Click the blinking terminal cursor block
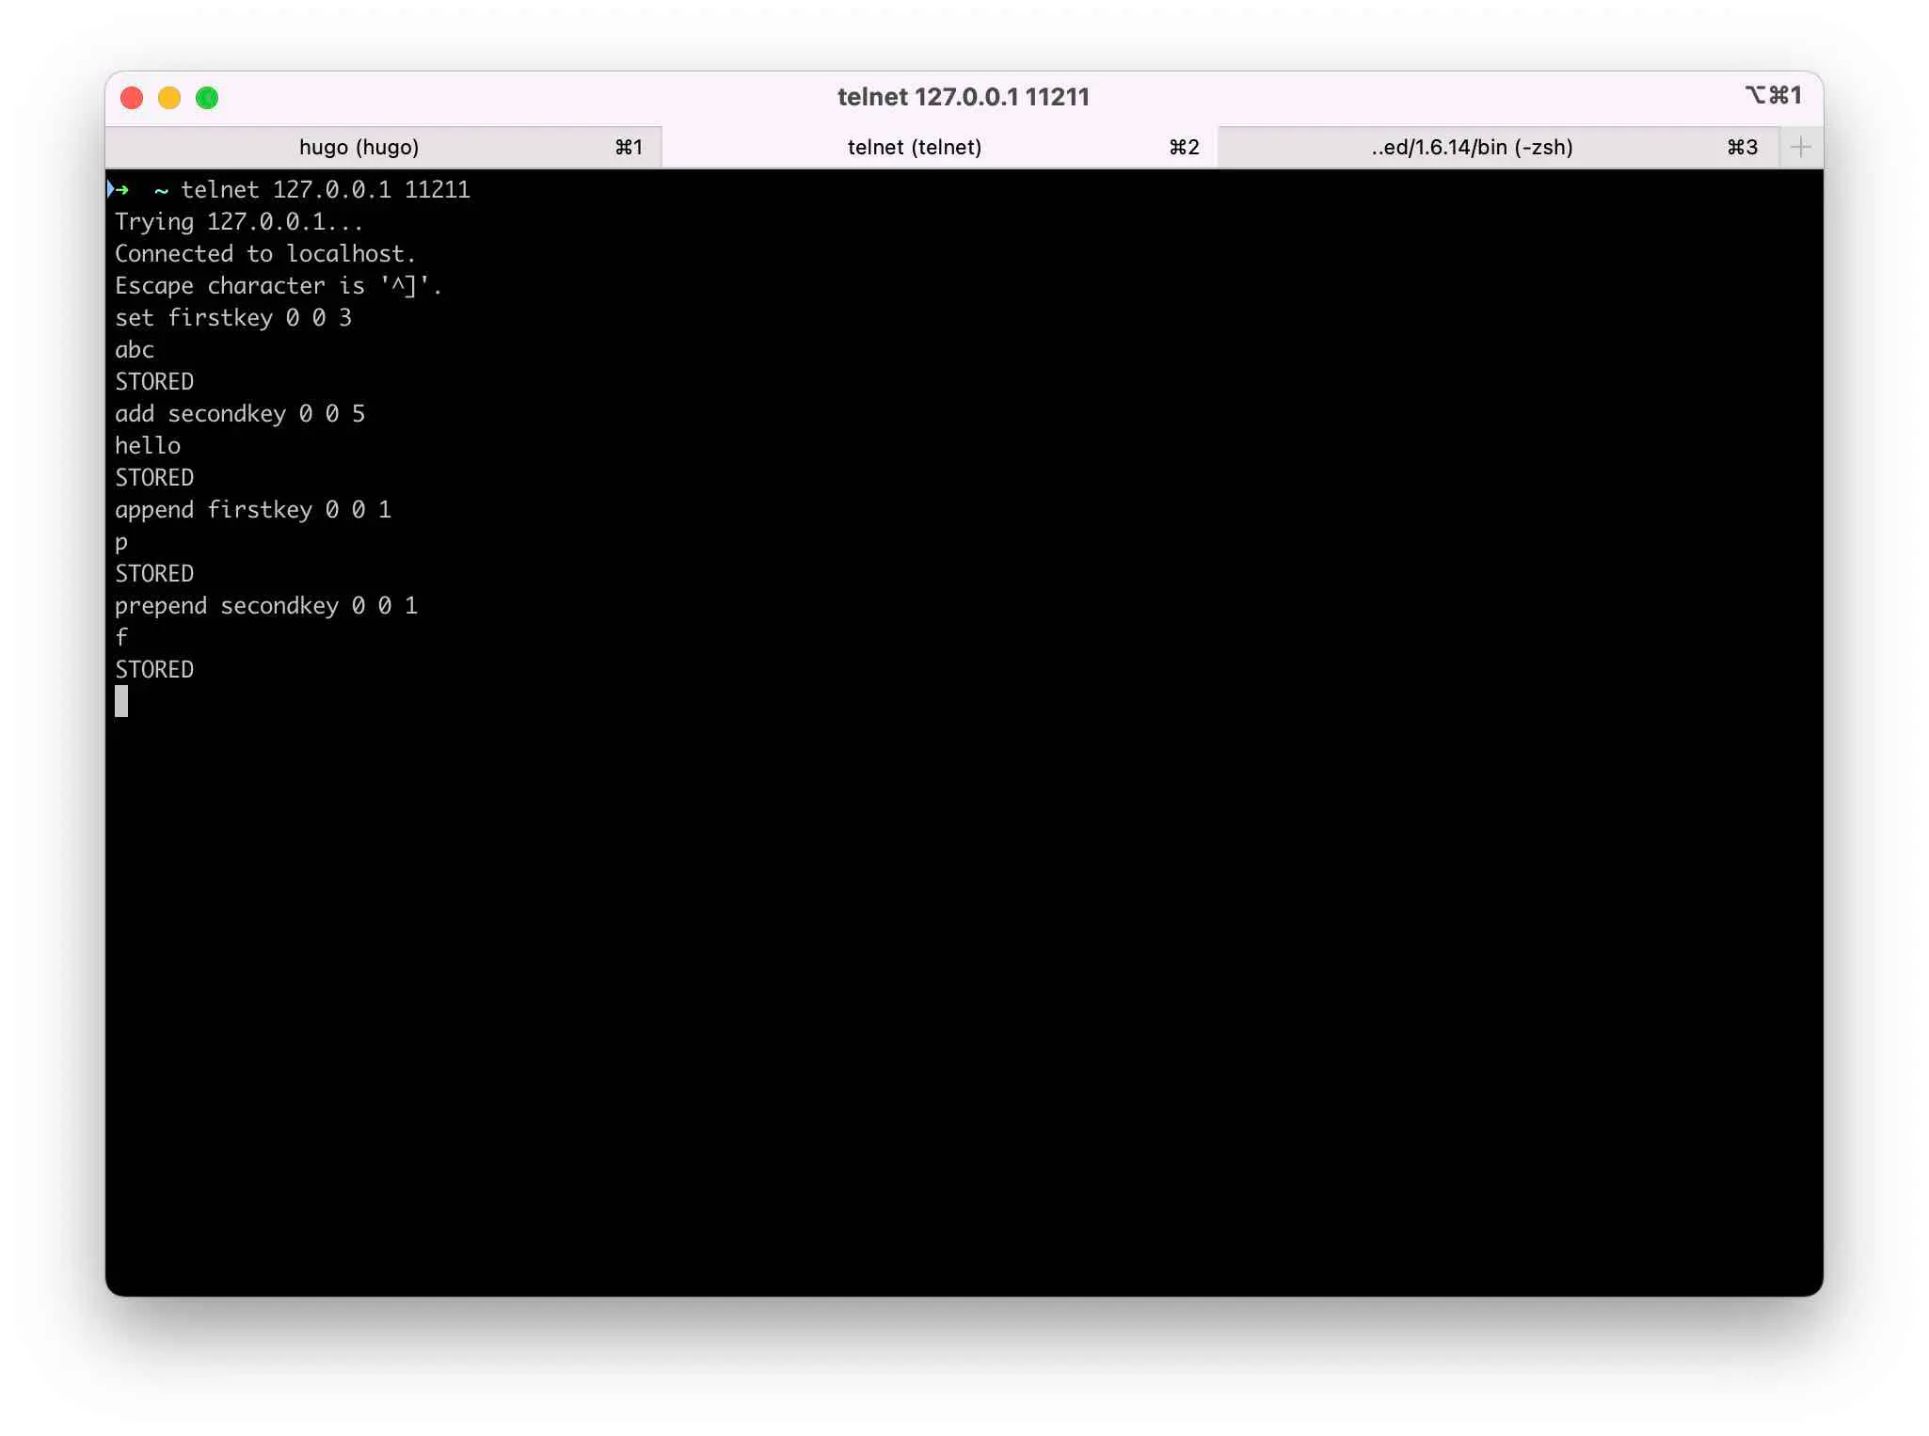 (121, 701)
